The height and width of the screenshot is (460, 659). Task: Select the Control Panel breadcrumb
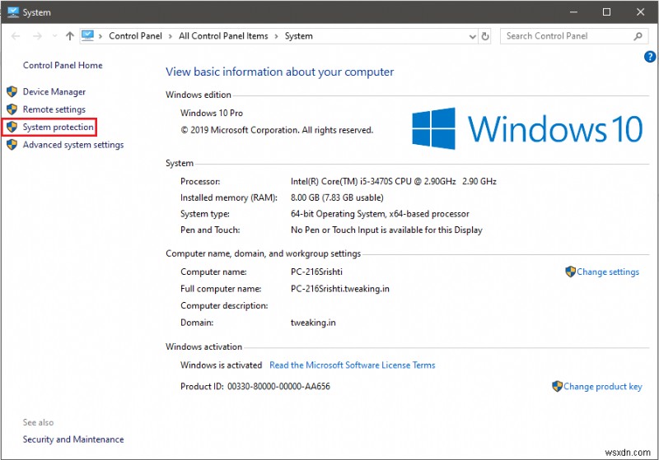[135, 36]
